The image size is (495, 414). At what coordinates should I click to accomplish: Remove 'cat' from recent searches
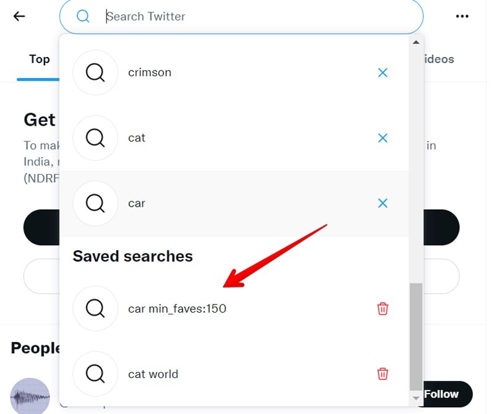(x=382, y=138)
